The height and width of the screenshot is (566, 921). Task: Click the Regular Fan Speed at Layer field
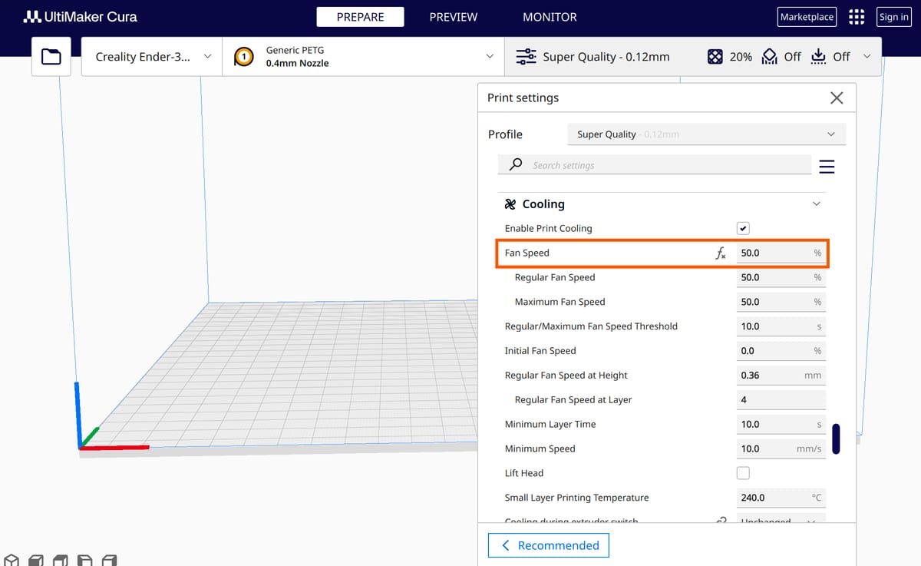[x=781, y=400]
